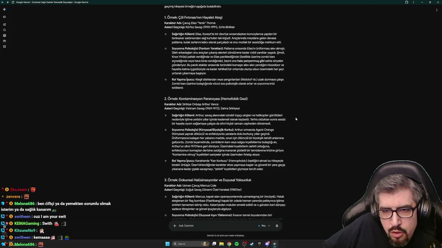The height and width of the screenshot is (248, 442).
Task: Activate the microphone voice input
Action: (x=277, y=226)
